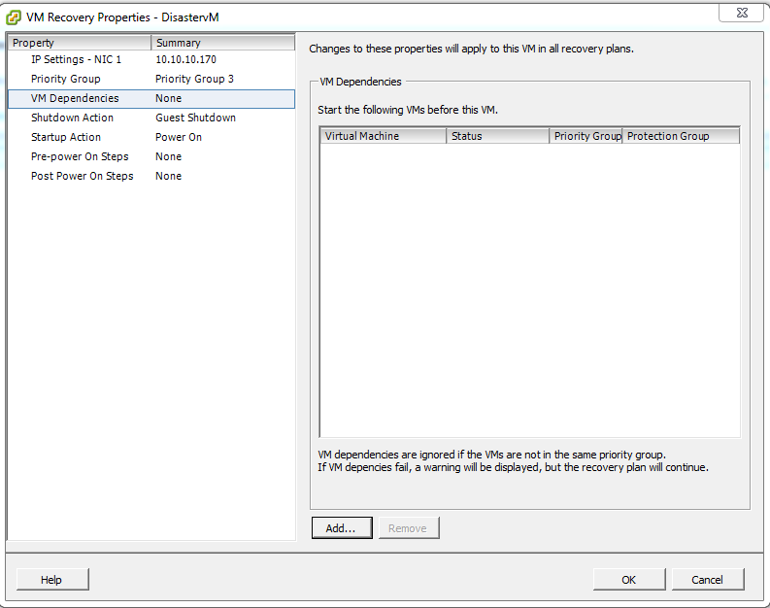770x608 pixels.
Task: Sort by the Property column header
Action: 80,43
